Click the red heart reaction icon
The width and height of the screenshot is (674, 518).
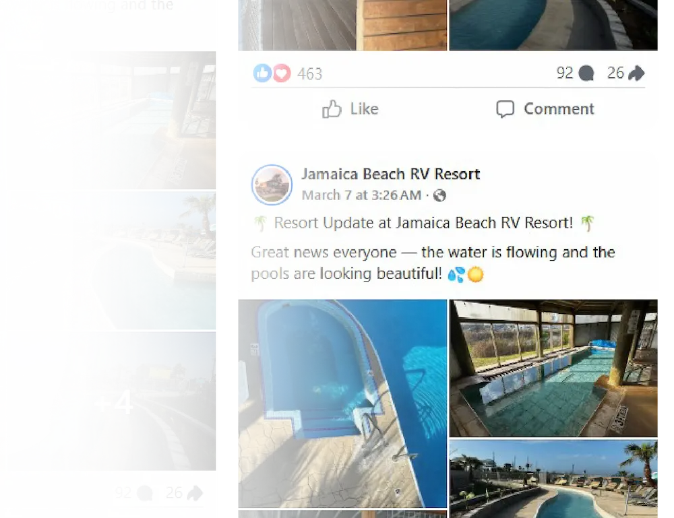point(282,73)
